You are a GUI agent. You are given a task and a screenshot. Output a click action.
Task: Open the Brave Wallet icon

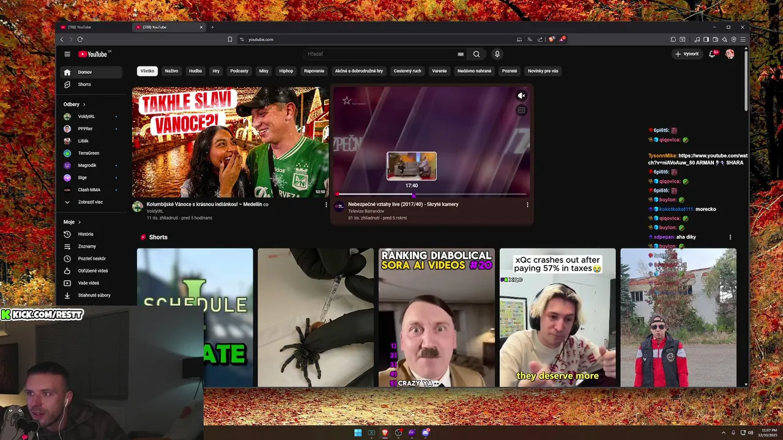715,39
